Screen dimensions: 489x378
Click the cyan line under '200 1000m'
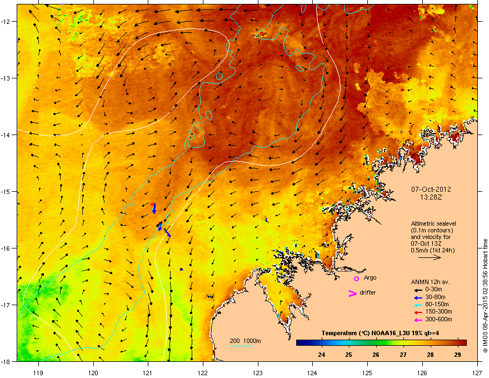(241, 346)
